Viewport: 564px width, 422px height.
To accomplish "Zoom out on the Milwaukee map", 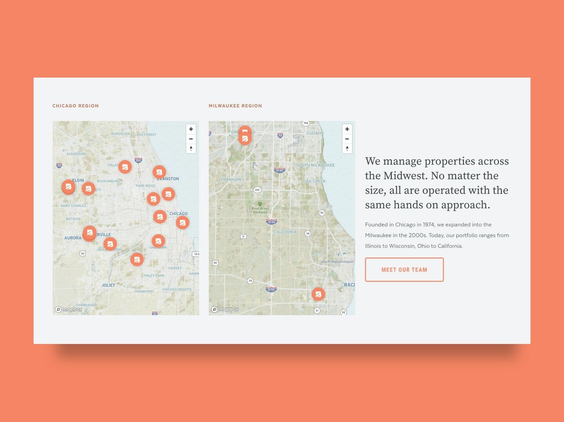I will 347,139.
